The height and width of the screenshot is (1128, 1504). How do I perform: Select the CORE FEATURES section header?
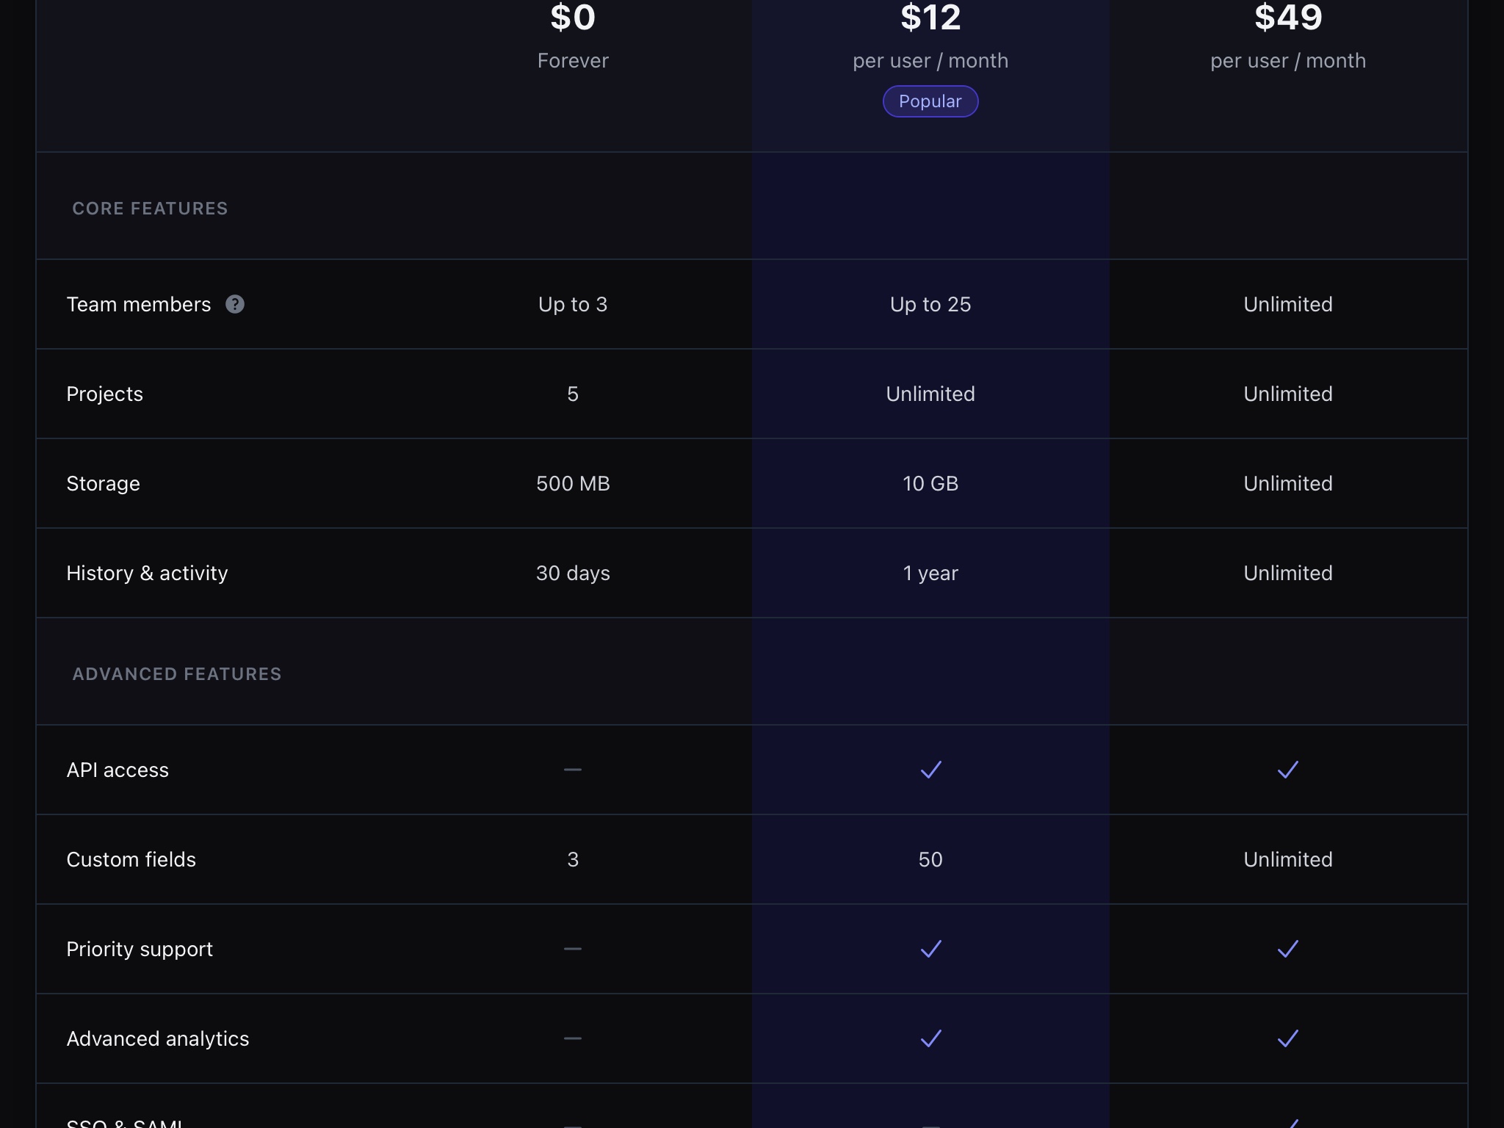point(150,208)
